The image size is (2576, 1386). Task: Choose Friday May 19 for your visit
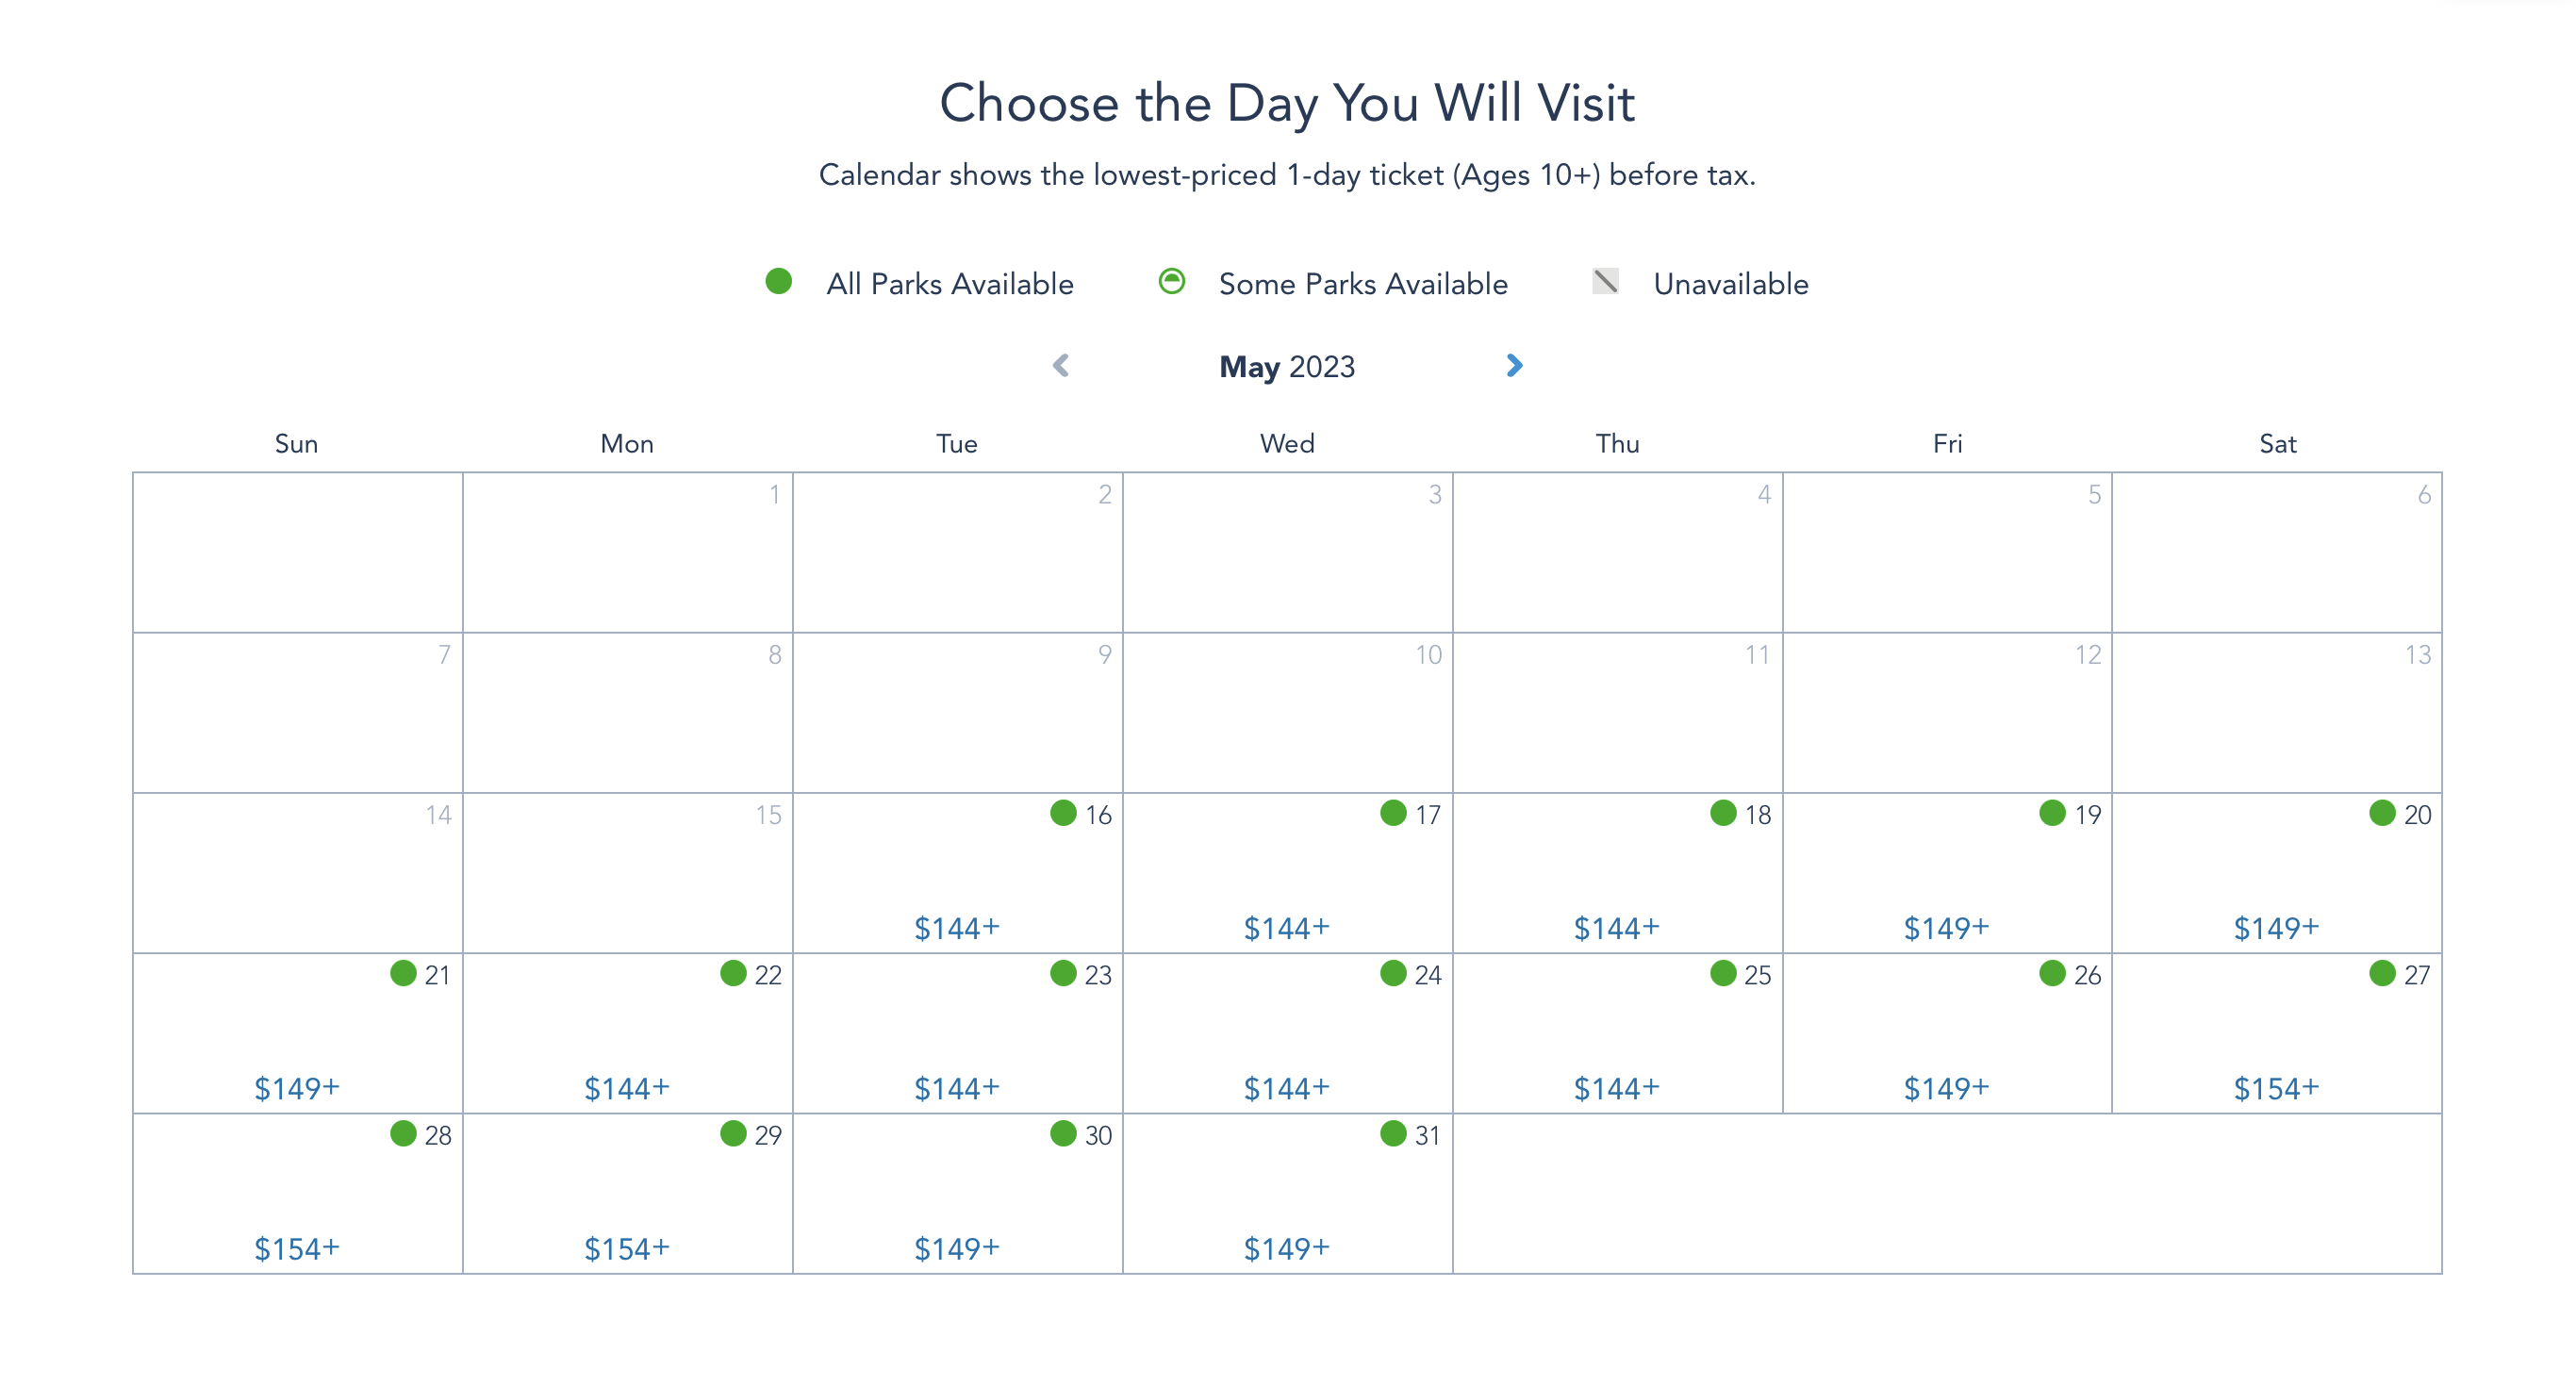(x=1947, y=873)
